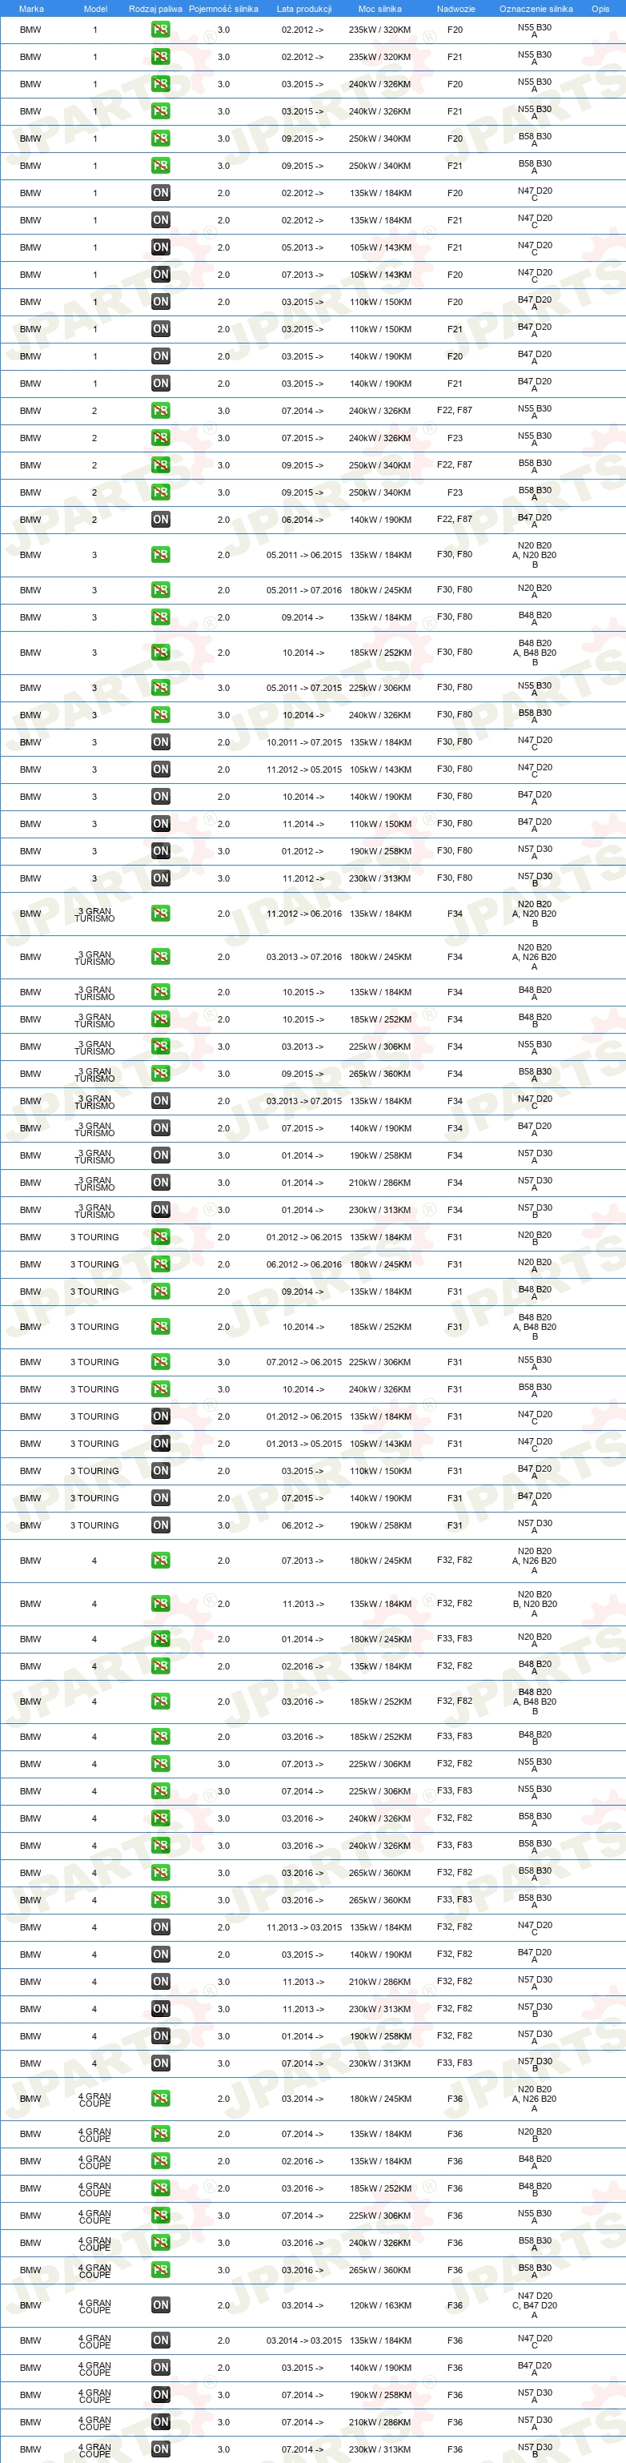Image resolution: width=626 pixels, height=2463 pixels.
Task: Click the Marka column header
Action: pyautogui.click(x=30, y=9)
